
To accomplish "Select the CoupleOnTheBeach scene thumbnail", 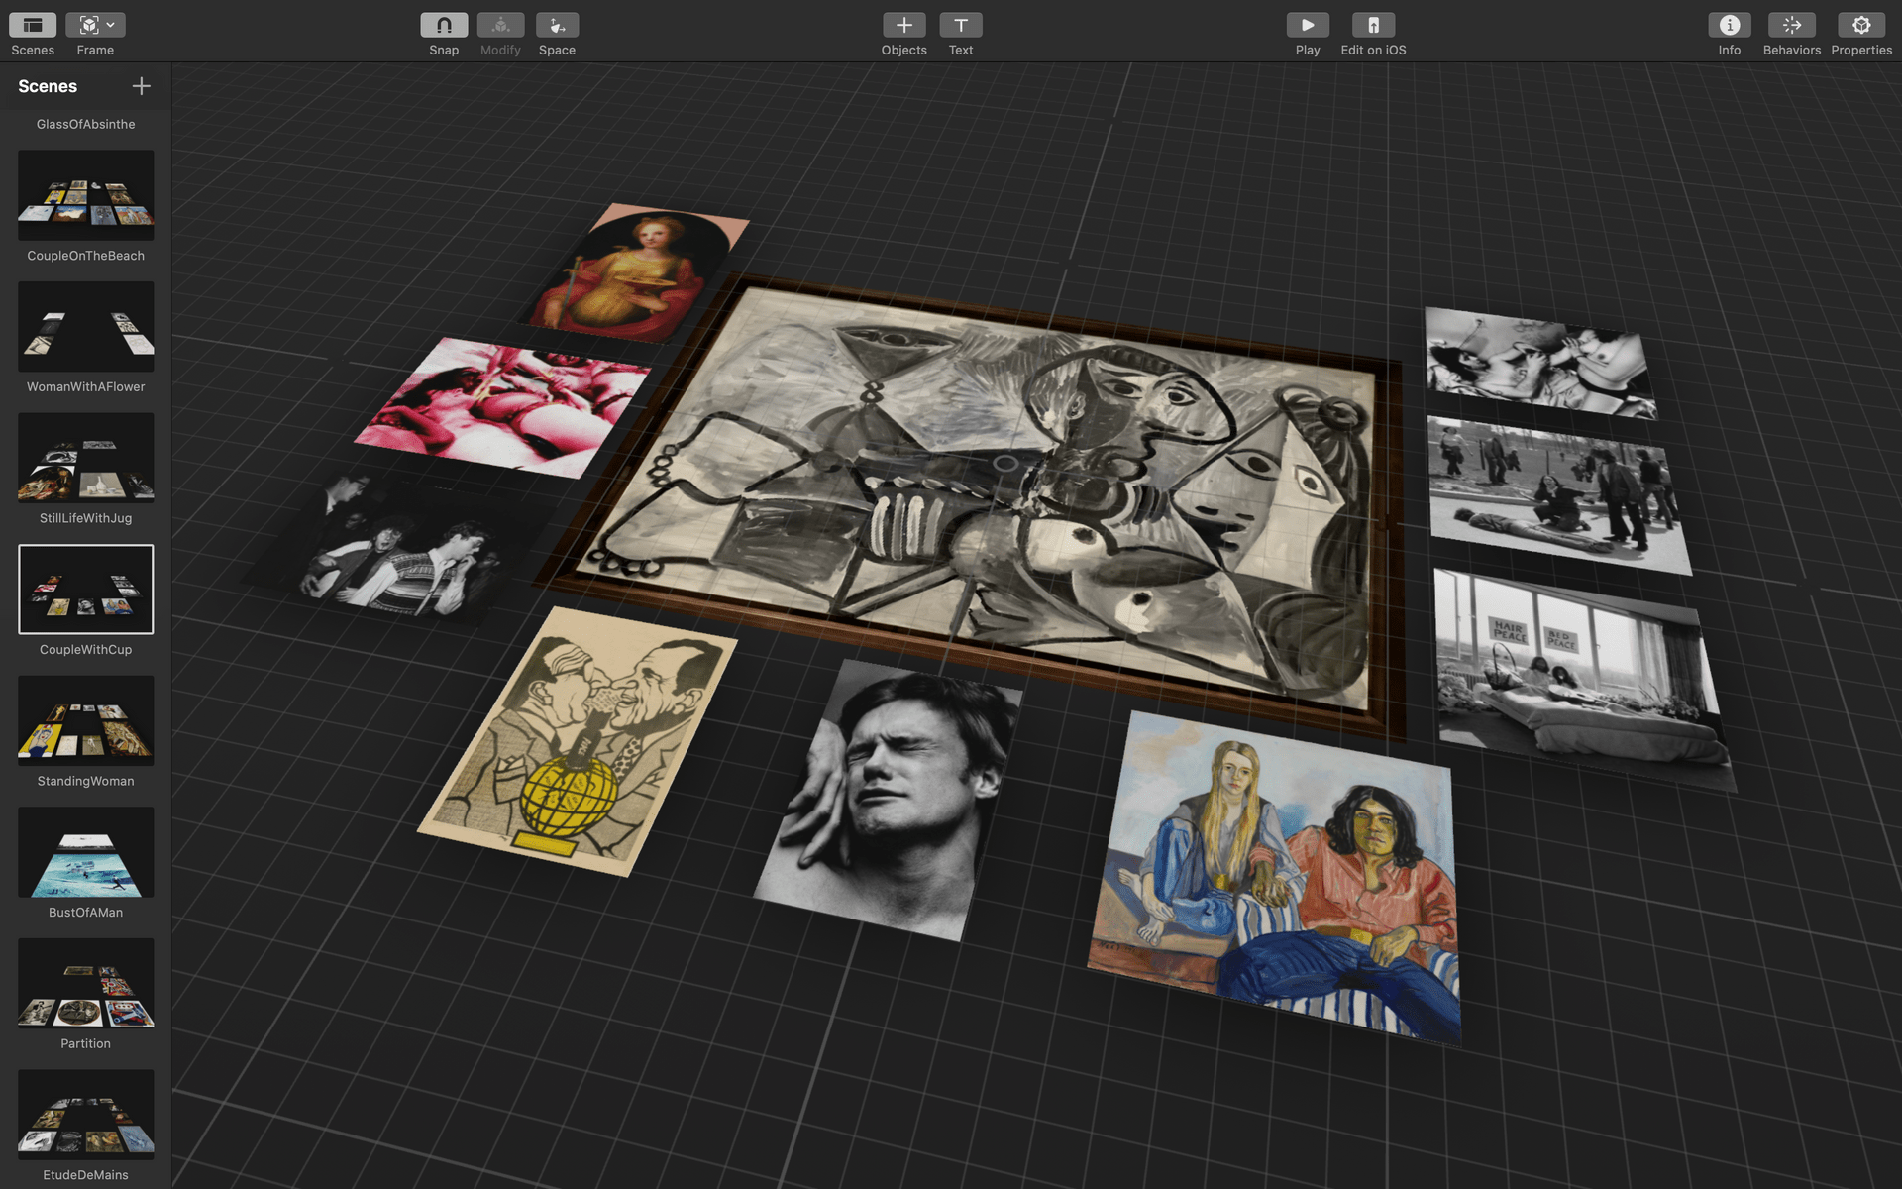I will point(86,195).
